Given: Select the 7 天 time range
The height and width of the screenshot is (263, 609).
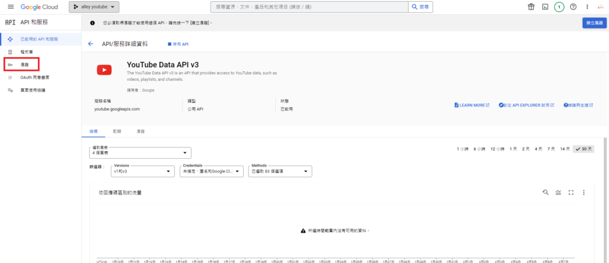Looking at the screenshot, I should (551, 149).
